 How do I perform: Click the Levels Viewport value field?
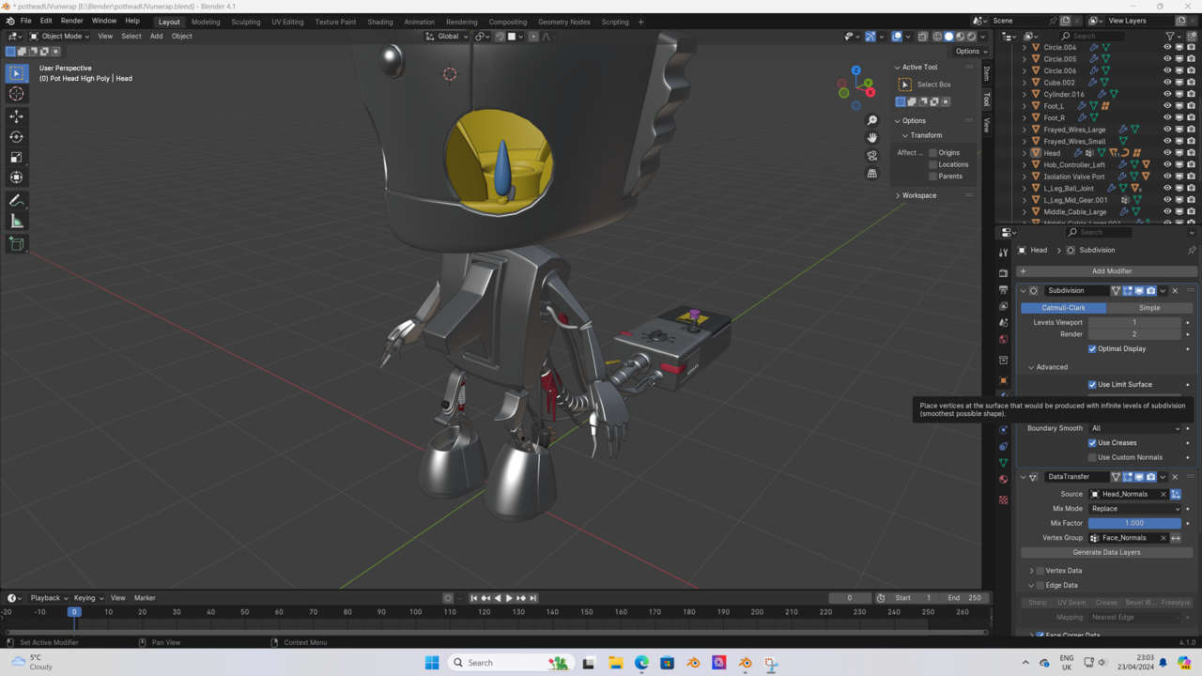click(1134, 322)
